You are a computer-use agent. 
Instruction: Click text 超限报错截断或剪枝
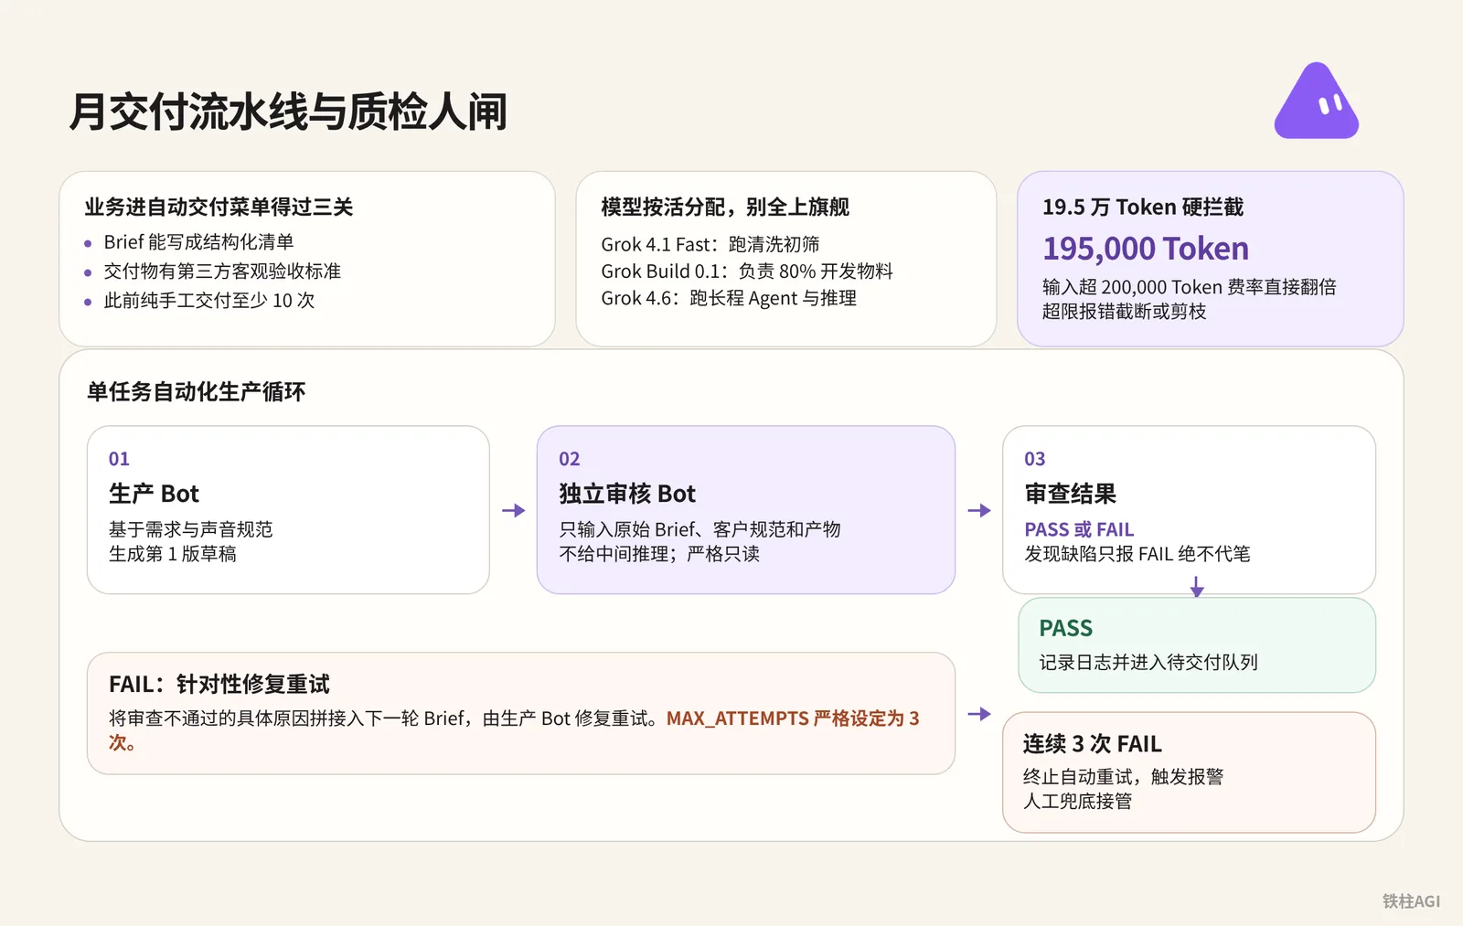click(1125, 312)
